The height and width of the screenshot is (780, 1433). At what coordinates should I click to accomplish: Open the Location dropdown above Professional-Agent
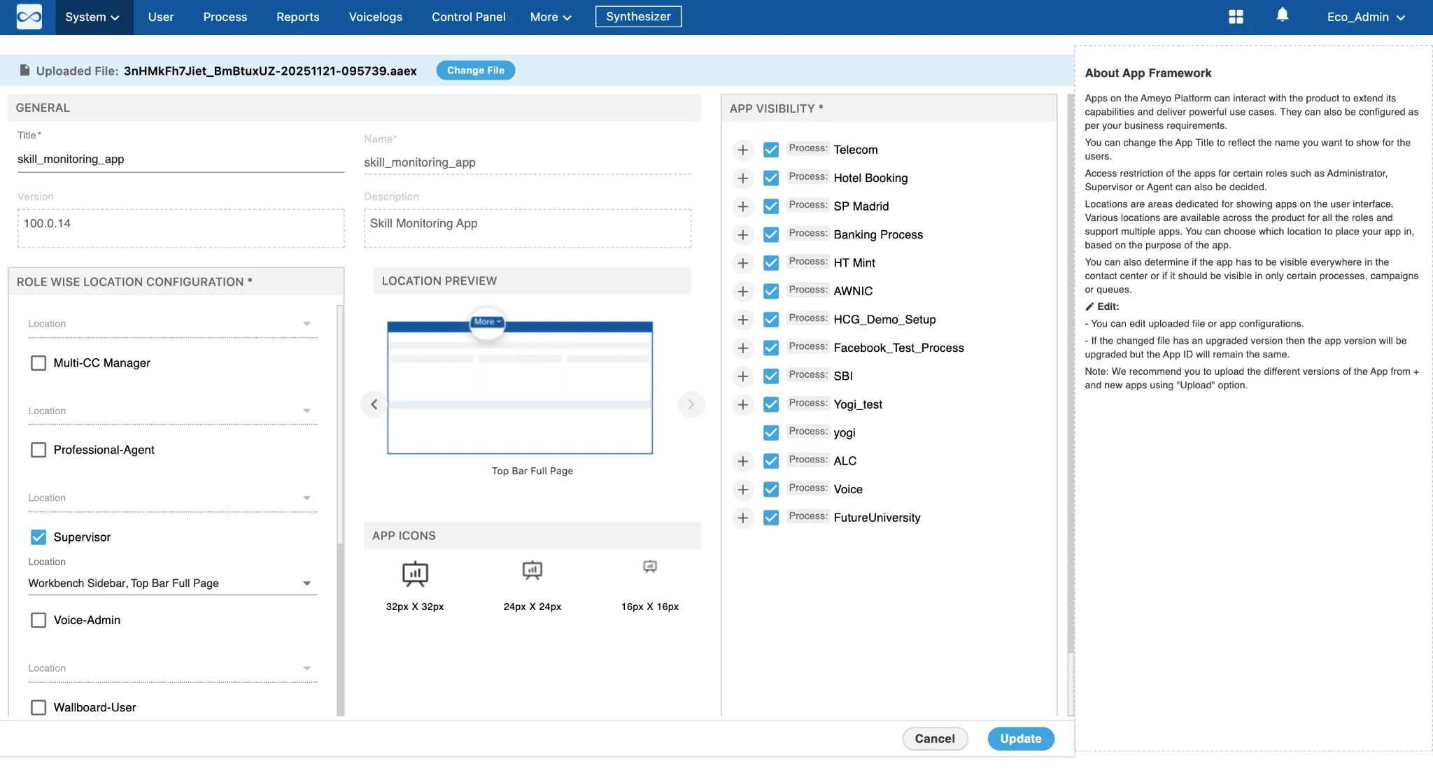[x=172, y=411]
